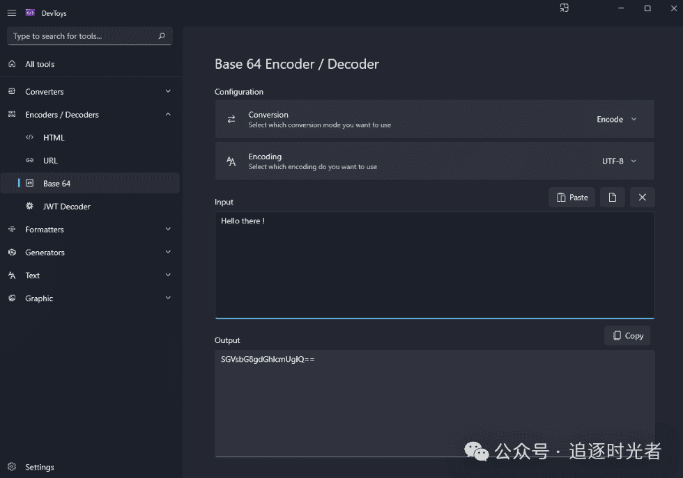Click the search magnifier icon
The width and height of the screenshot is (683, 478).
162,36
